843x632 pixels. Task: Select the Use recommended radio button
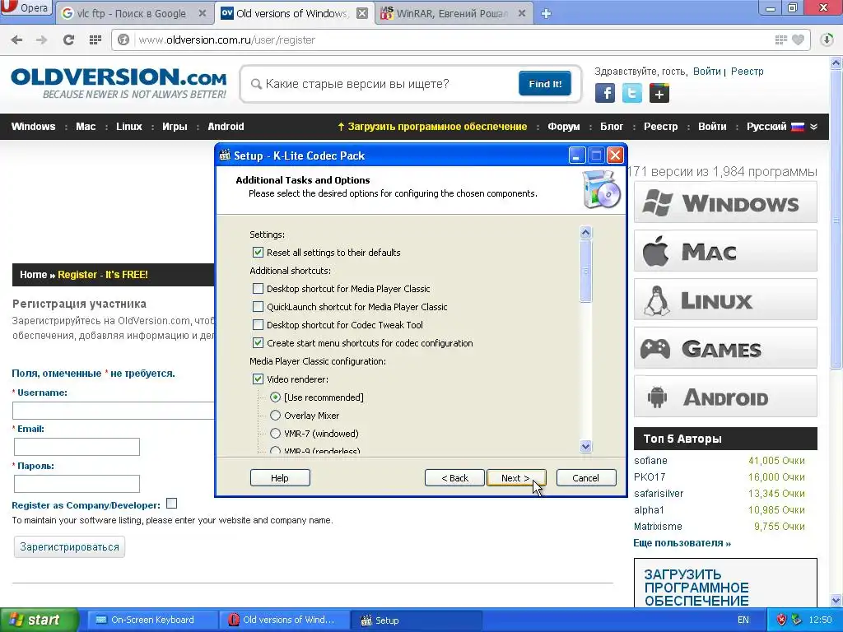click(275, 397)
